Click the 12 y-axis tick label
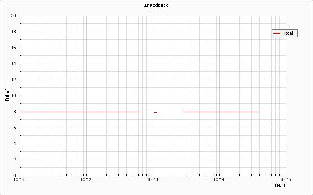This screenshot has height=195, width=313. point(14,80)
